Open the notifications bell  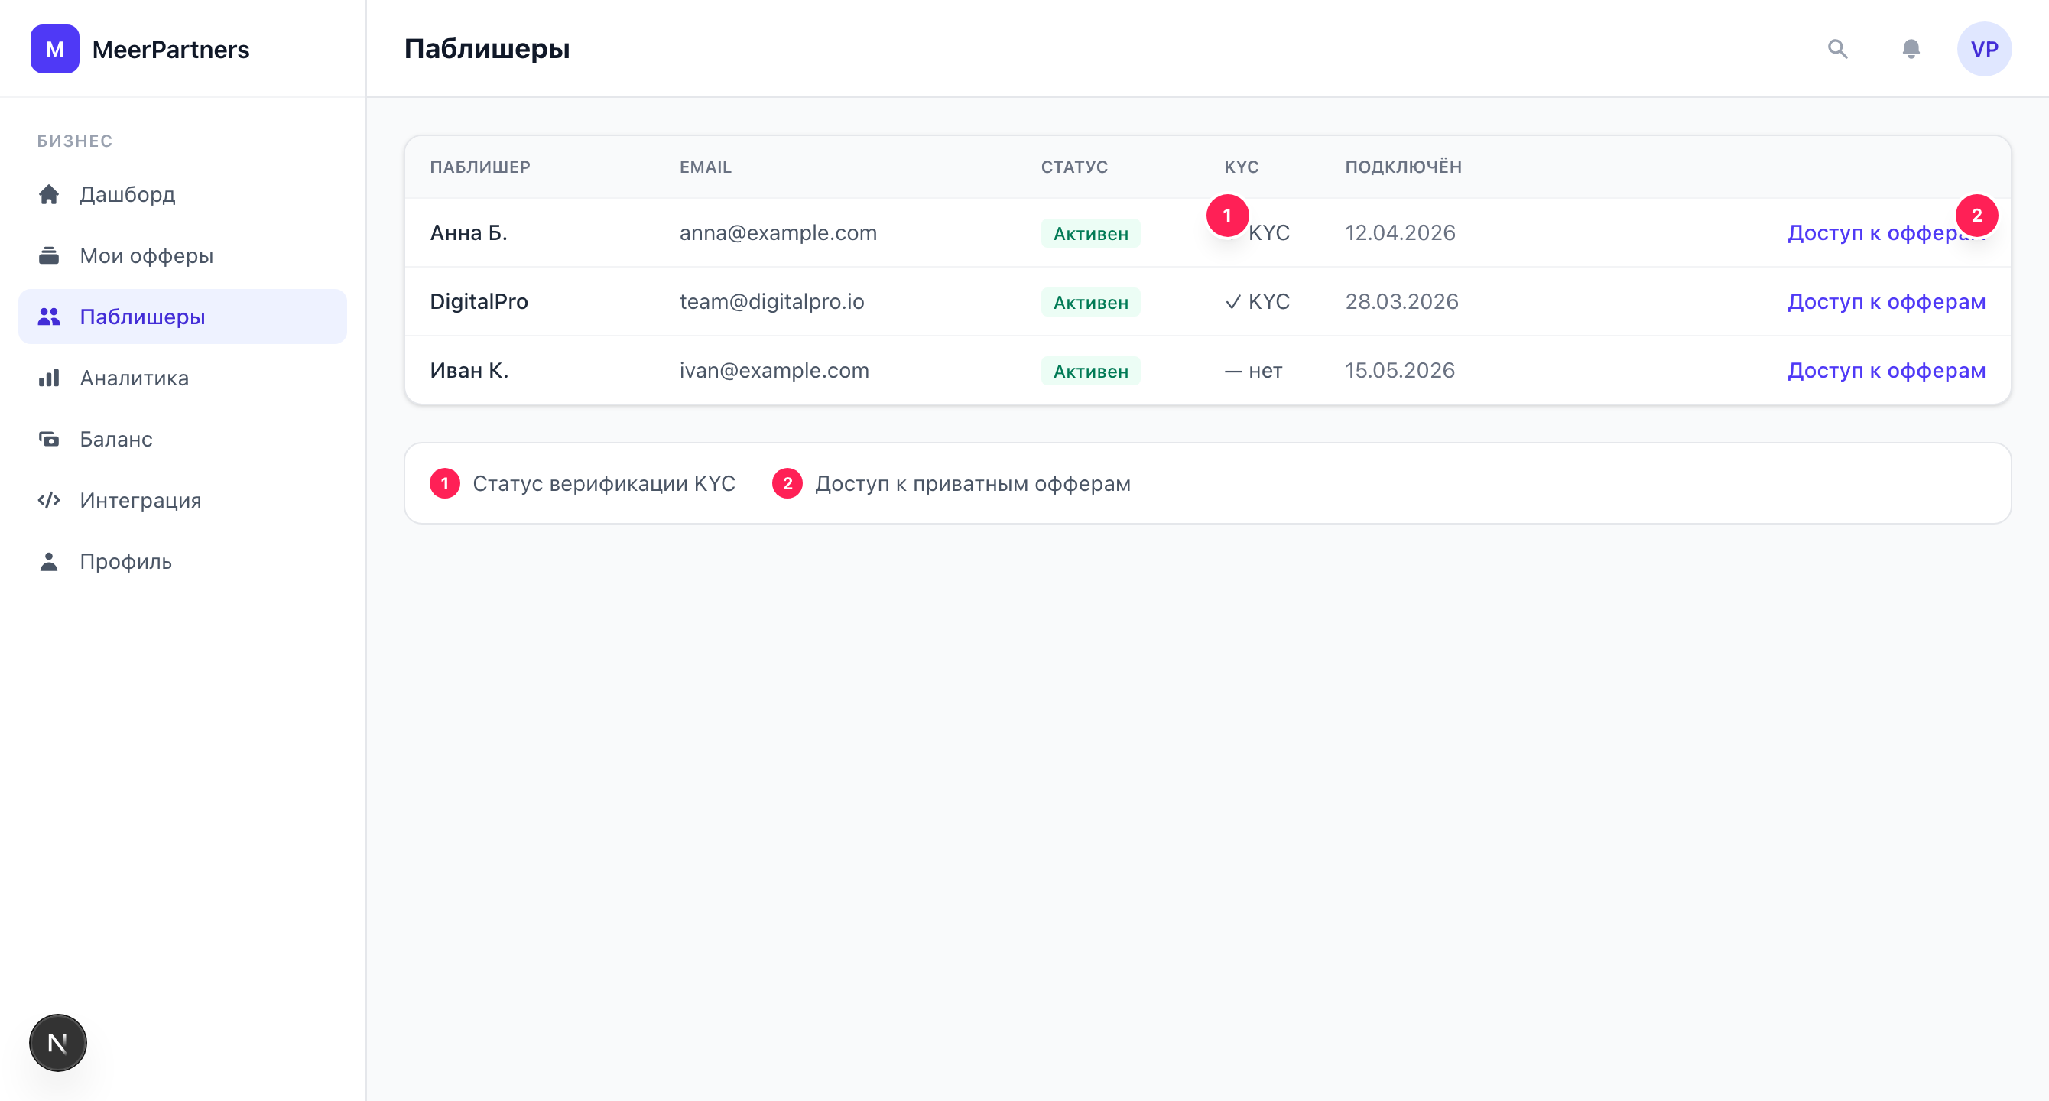1911,50
